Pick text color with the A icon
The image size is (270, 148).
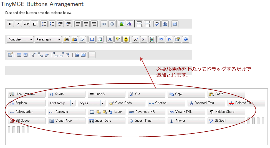[x=110, y=39]
